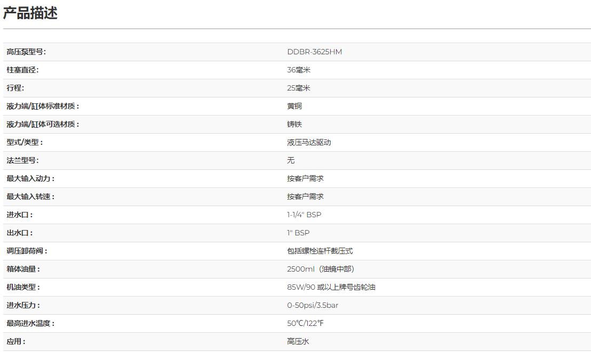
Task: Select the 36毫米 plunger diameter value
Action: [x=299, y=70]
